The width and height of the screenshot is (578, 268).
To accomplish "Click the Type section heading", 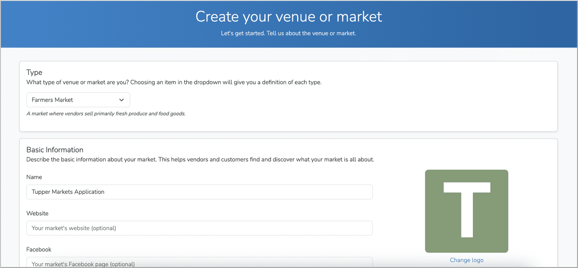I will [x=35, y=72].
